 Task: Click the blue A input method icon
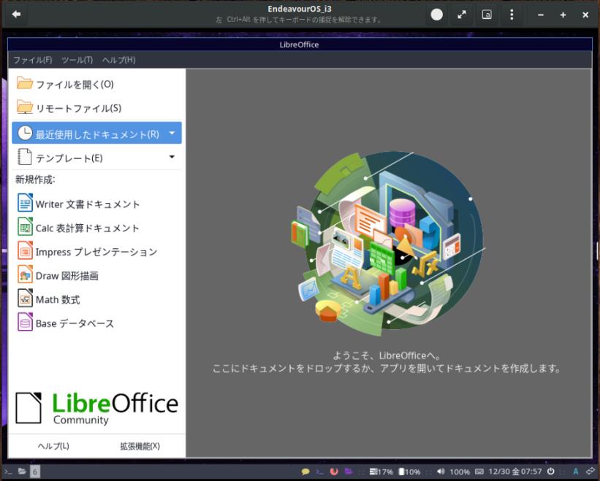(x=575, y=472)
